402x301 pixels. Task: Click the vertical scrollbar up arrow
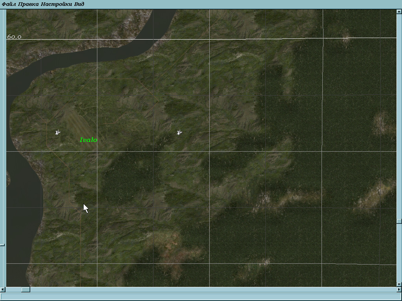(x=399, y=11)
